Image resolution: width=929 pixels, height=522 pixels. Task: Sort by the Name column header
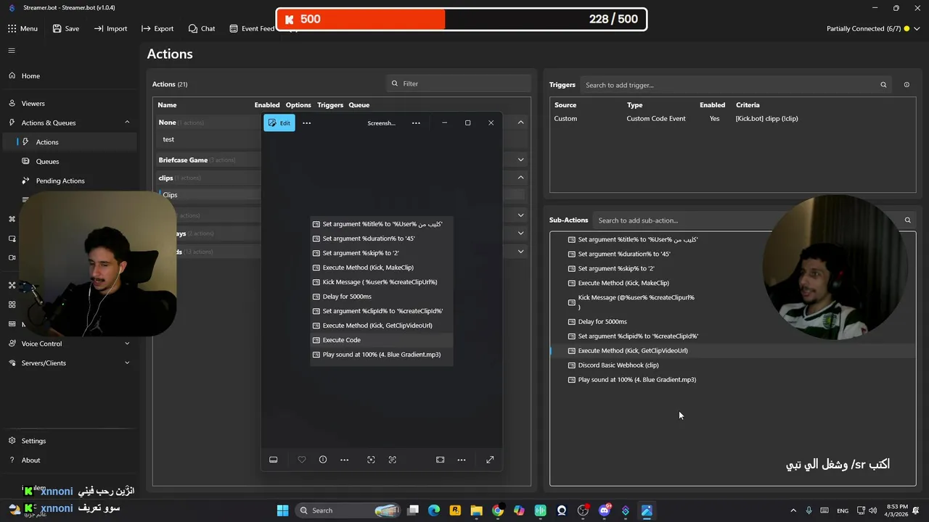(167, 104)
